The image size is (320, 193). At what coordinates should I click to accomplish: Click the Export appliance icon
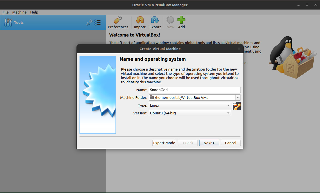pyautogui.click(x=155, y=23)
